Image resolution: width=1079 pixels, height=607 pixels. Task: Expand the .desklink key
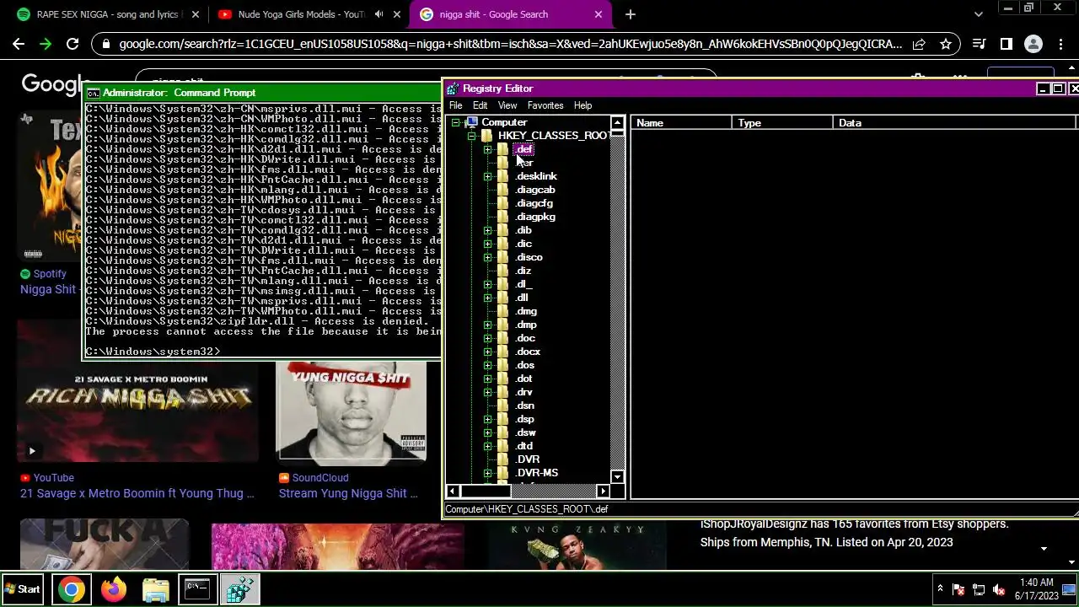point(487,176)
